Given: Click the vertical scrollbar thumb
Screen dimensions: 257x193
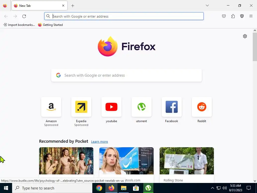Looking at the screenshot, I should pos(255,47).
